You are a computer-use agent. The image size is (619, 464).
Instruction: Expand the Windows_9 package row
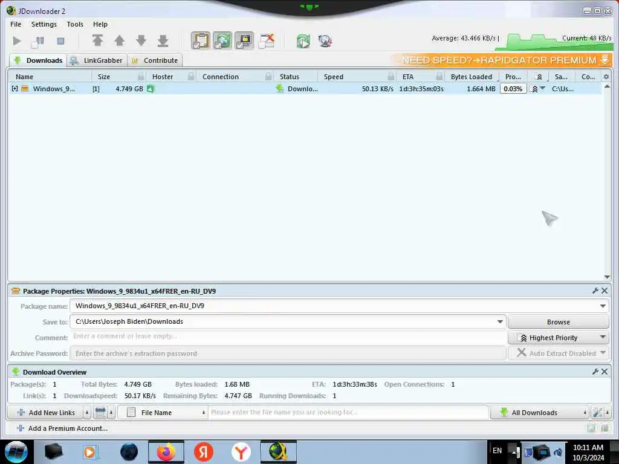(15, 88)
